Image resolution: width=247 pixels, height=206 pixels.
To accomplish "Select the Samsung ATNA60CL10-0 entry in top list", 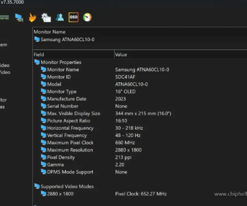I will pos(68,40).
